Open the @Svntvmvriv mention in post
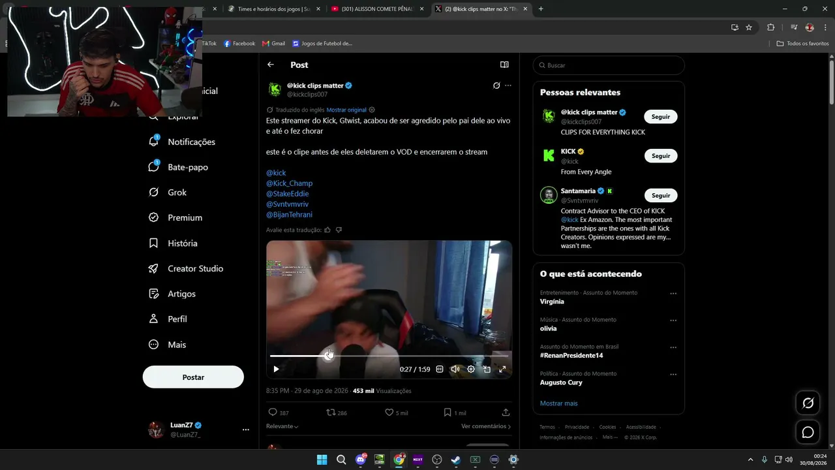 [x=287, y=204]
